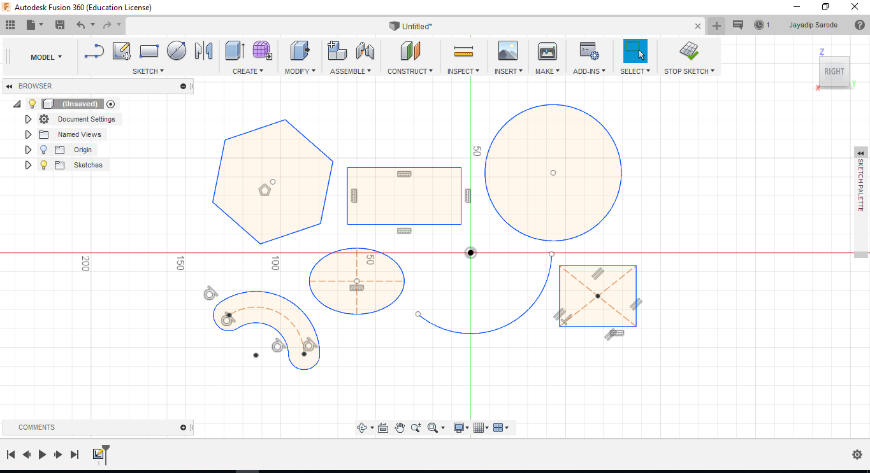Toggle Sketches folder visibility light bulb
Image resolution: width=870 pixels, height=473 pixels.
(x=43, y=165)
